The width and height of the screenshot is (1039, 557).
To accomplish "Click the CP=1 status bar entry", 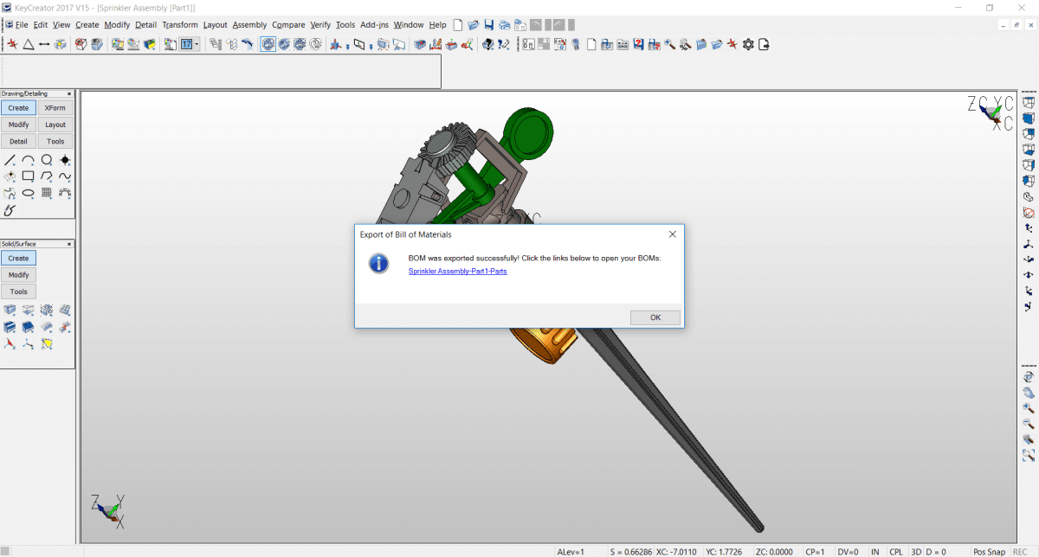I will [x=815, y=552].
